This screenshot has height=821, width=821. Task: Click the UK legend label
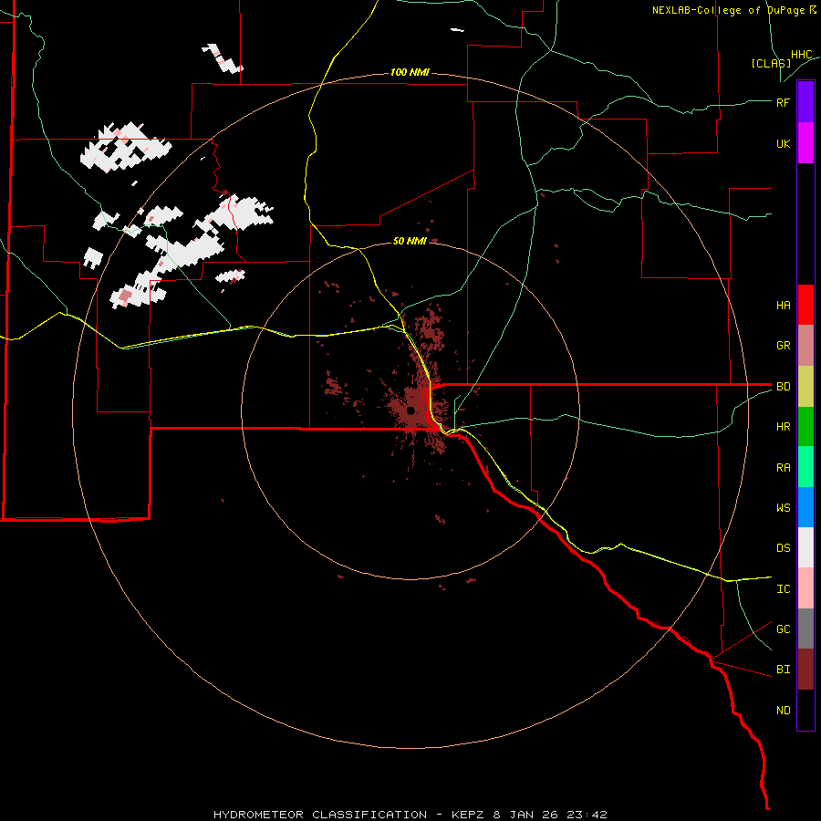pos(783,143)
